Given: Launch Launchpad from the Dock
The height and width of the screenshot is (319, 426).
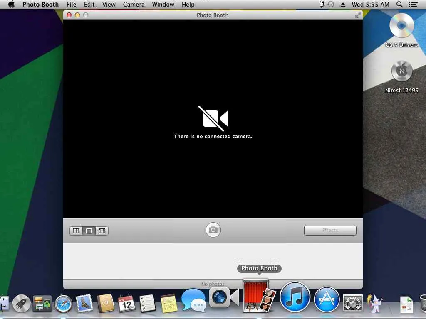Looking at the screenshot, I should pos(22,304).
